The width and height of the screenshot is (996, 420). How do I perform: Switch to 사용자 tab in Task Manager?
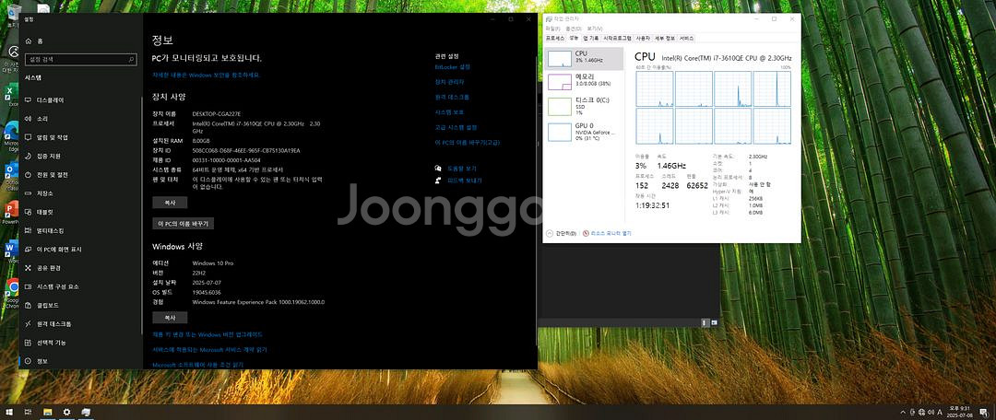(x=643, y=39)
